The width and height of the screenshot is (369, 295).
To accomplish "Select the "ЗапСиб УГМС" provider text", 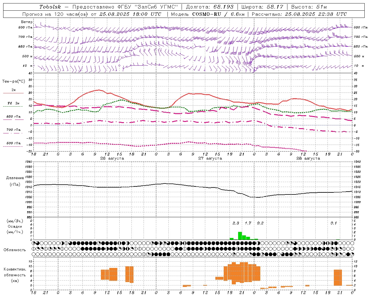I will click(x=156, y=7).
